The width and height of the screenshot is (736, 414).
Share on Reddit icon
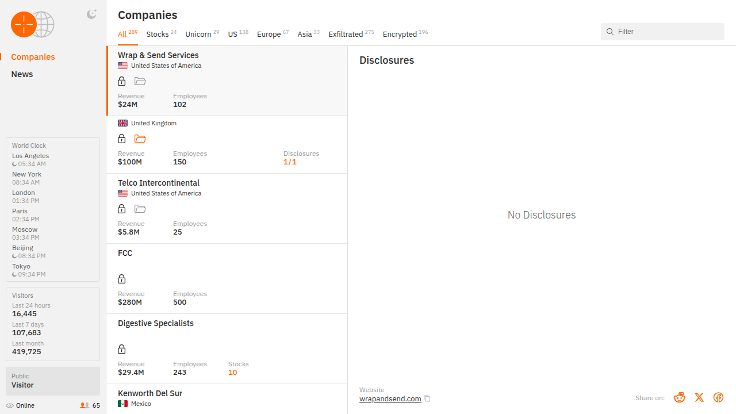[680, 397]
